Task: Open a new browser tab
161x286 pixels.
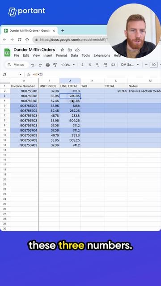Action: [x=63, y=31]
